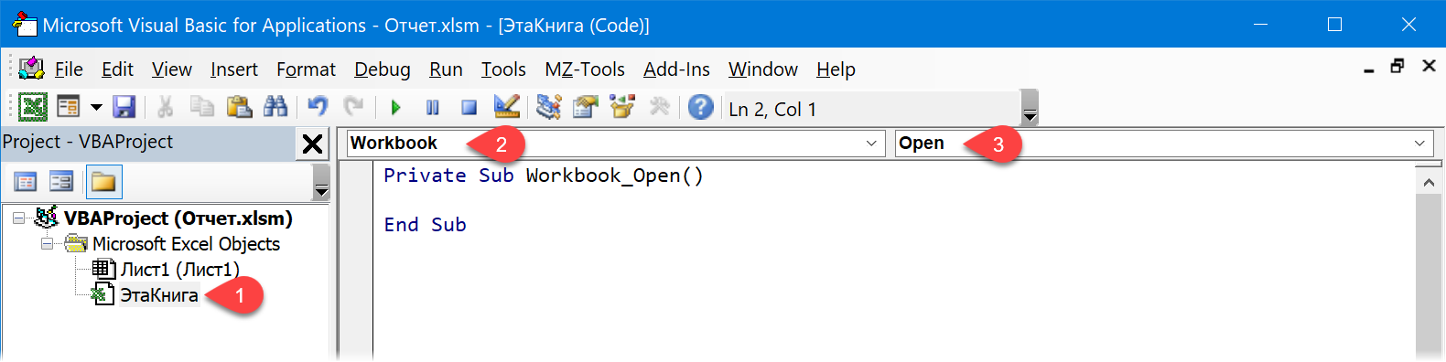The image size is (1446, 362).
Task: Open the Window menu
Action: click(x=763, y=69)
